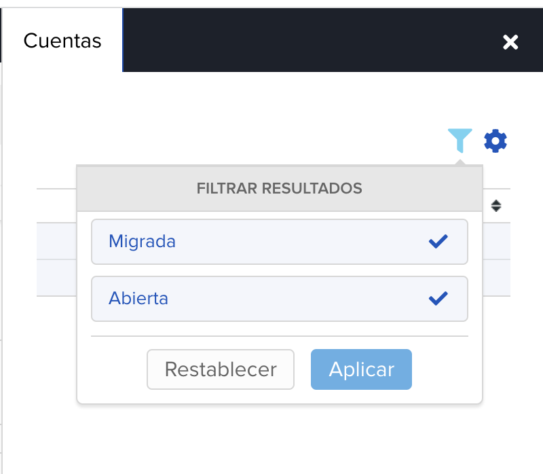Click the funnel filter icon

pyautogui.click(x=460, y=141)
